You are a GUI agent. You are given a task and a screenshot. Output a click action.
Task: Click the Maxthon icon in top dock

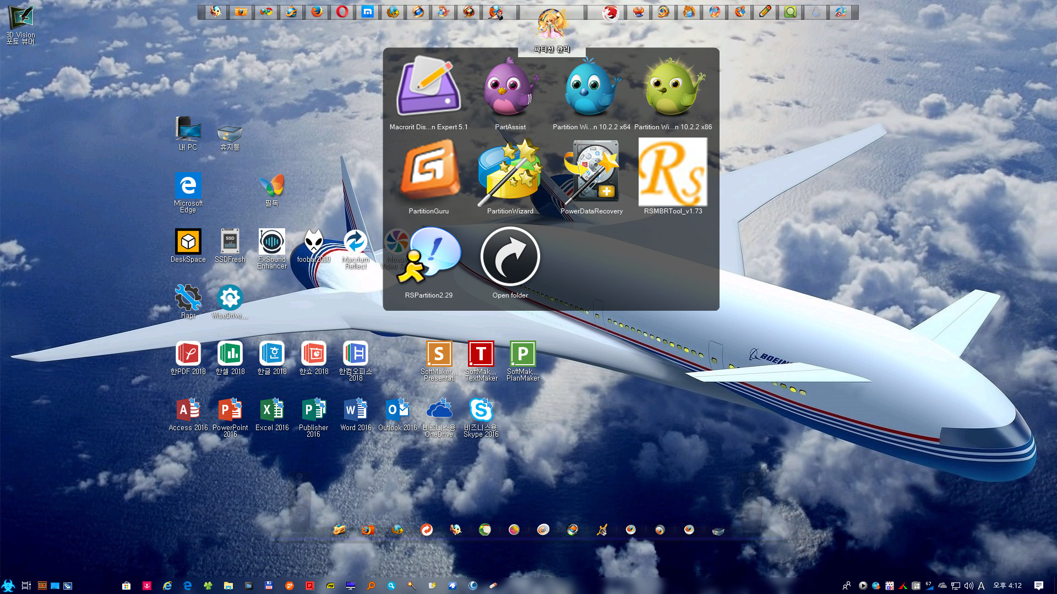pos(367,12)
